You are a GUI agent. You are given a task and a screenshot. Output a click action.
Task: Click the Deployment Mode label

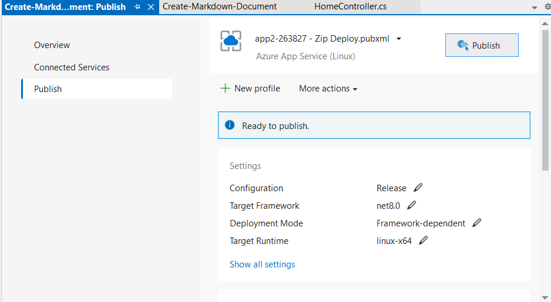click(266, 223)
